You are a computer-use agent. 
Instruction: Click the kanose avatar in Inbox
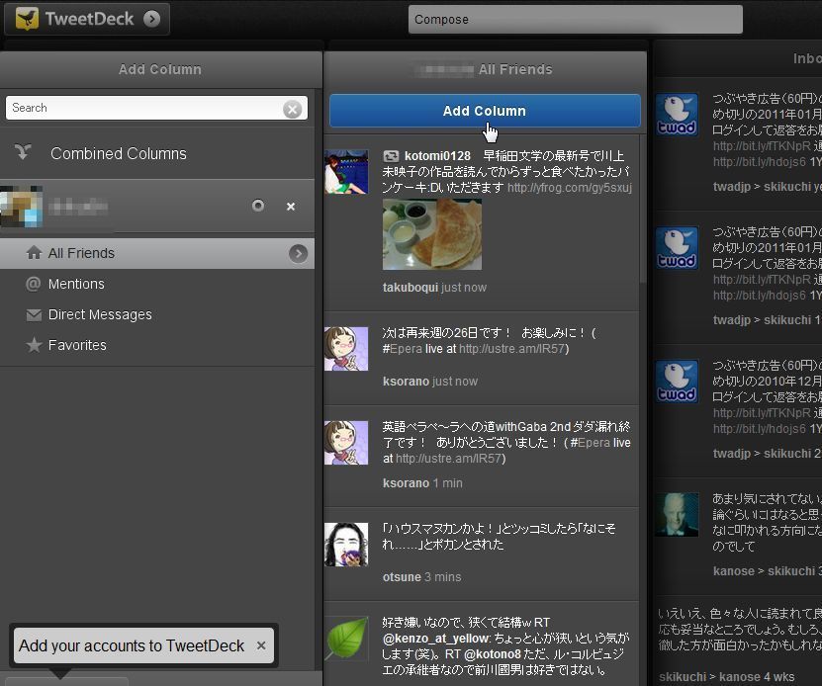[677, 515]
